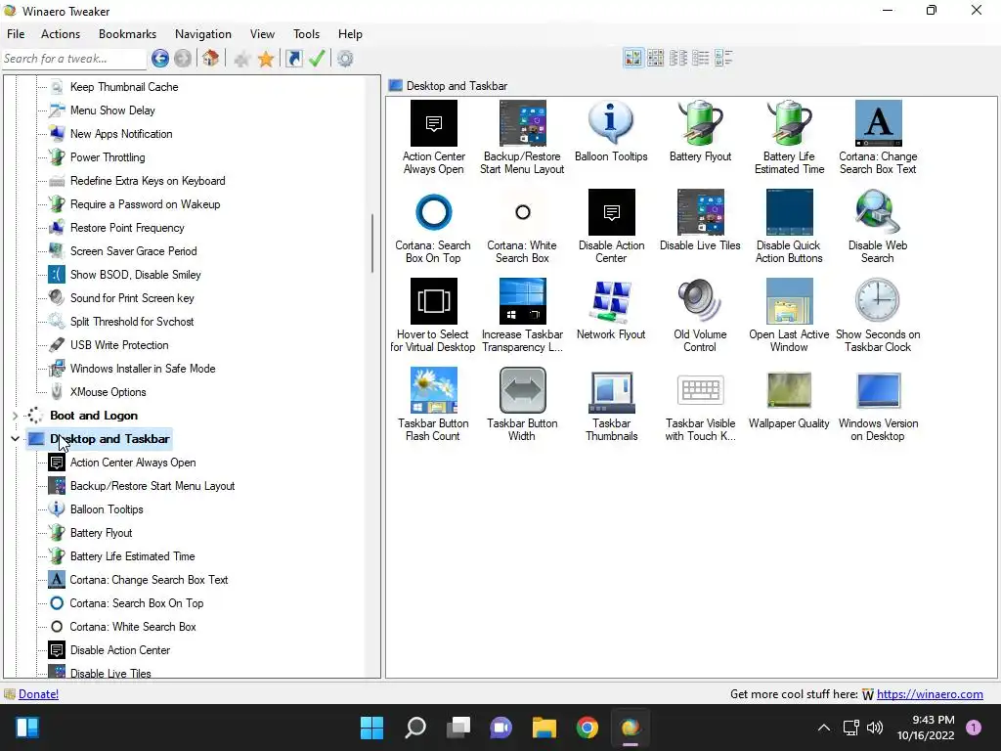
Task: Select Network Flyout icon
Action: [611, 301]
